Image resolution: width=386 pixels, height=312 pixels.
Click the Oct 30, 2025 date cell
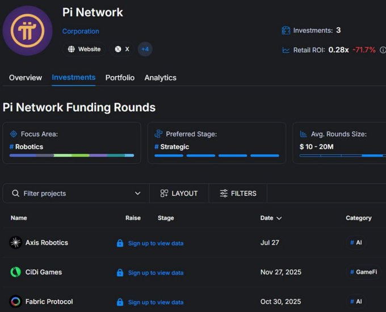click(x=280, y=302)
